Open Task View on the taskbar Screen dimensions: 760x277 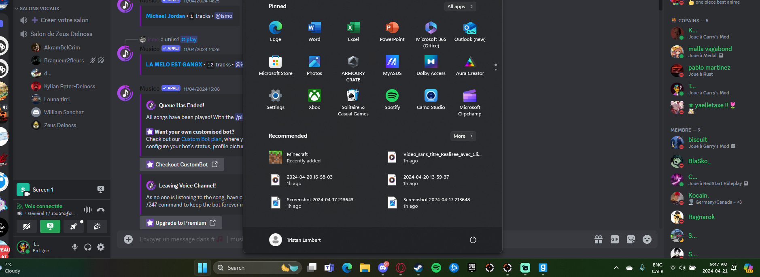[312, 268]
